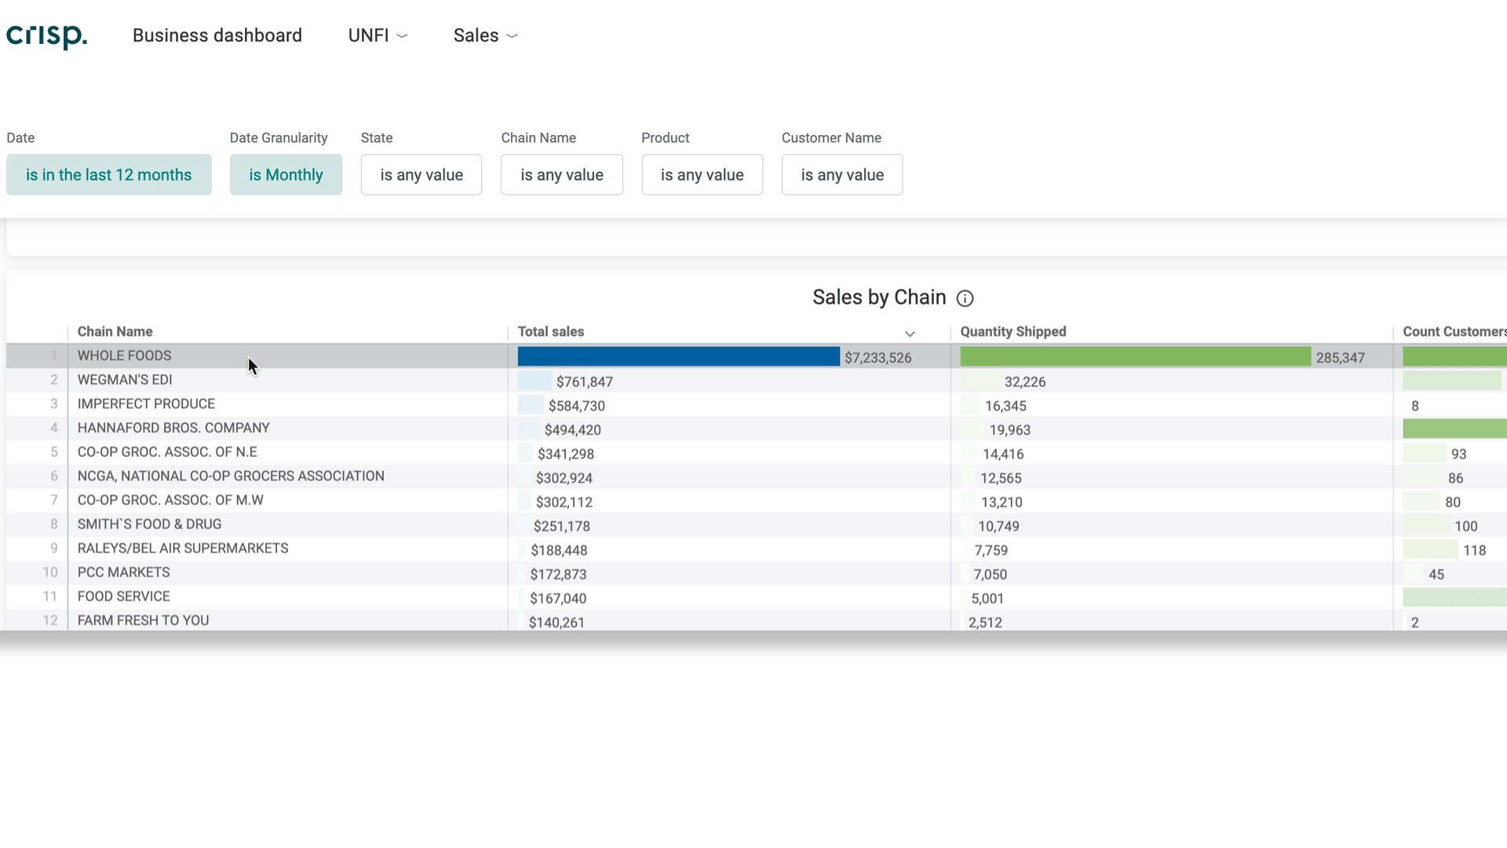Sort by Quantity Shipped column header

[x=1013, y=331]
